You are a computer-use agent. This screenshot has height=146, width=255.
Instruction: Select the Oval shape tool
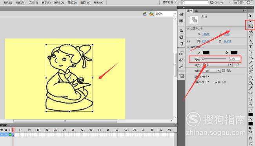tap(251, 57)
